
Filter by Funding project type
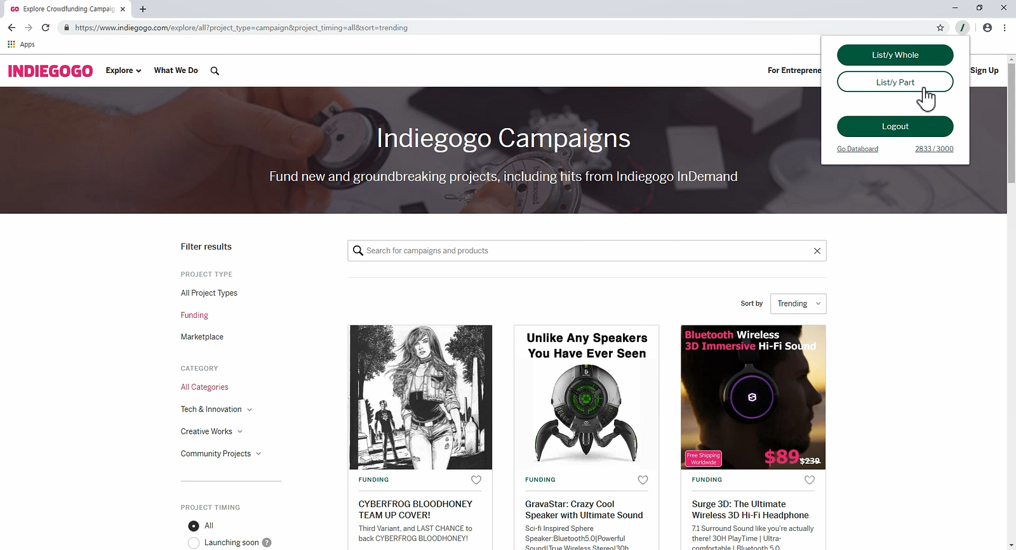point(194,315)
